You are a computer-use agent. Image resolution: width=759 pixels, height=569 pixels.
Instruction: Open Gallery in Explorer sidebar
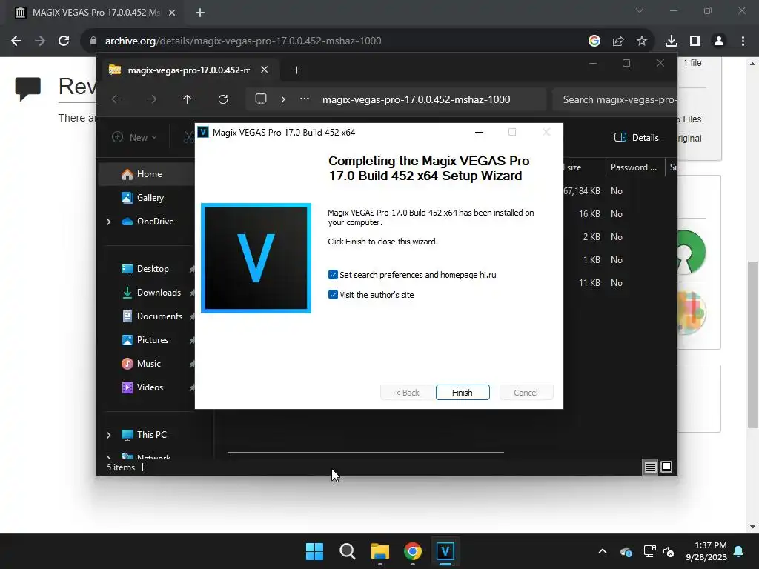150,197
